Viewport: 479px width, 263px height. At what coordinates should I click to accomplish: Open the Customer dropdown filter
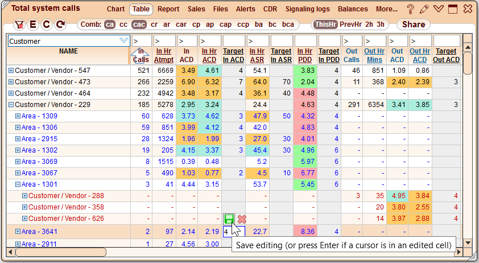[x=124, y=41]
